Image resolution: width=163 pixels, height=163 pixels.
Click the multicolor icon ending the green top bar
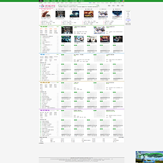click(123, 1)
